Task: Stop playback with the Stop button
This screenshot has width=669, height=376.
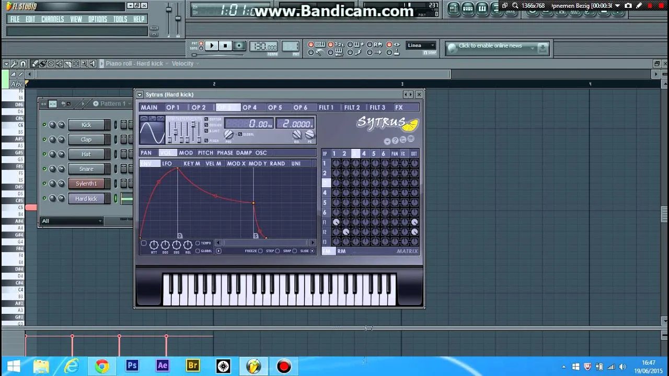Action: click(225, 45)
